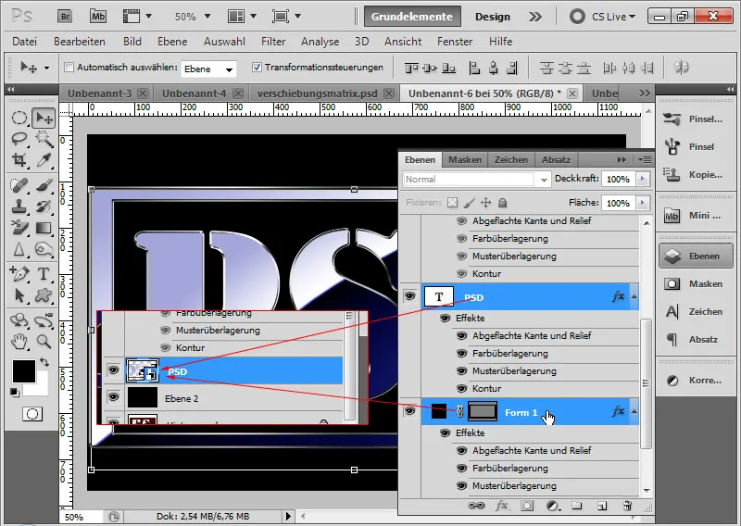741x526 pixels.
Task: Select the History Brush tool
Action: pos(44,207)
